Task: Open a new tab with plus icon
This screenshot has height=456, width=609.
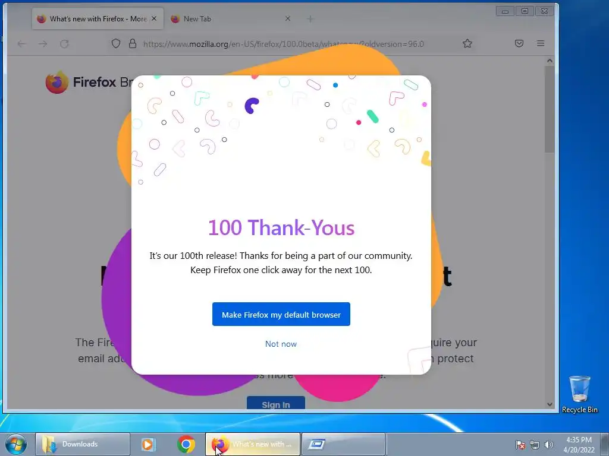Action: click(310, 18)
